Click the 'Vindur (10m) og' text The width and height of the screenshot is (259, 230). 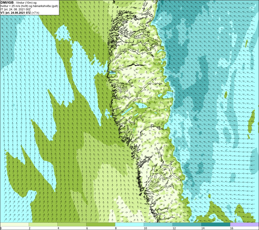(26, 3)
